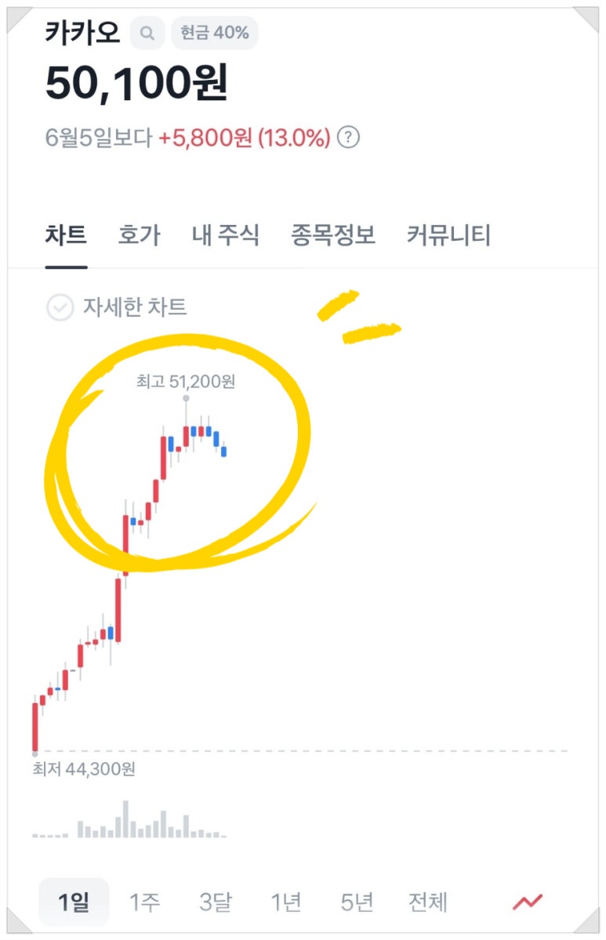Toggle the 자세한 차트 checkbox
This screenshot has height=940, width=606.
[x=60, y=307]
